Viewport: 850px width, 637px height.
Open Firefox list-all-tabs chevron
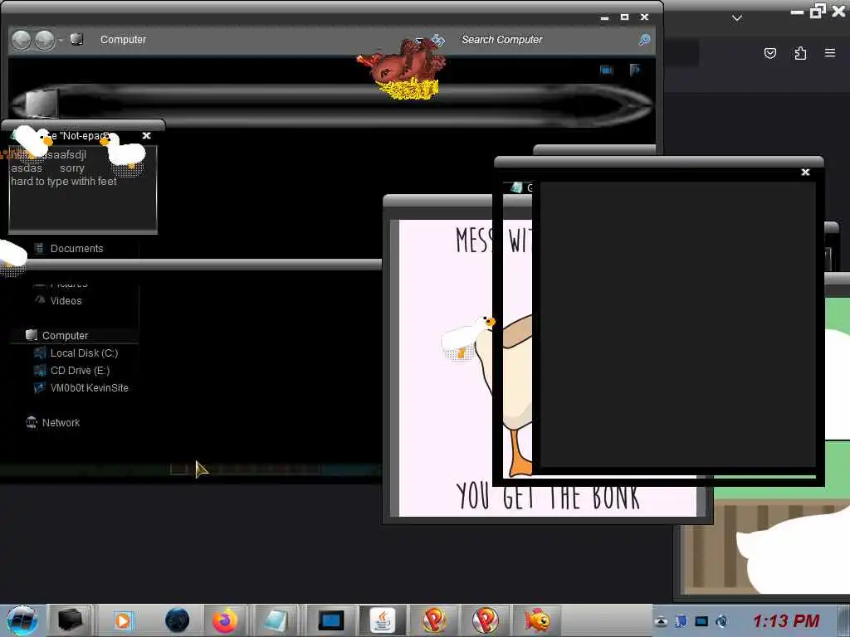click(x=737, y=18)
